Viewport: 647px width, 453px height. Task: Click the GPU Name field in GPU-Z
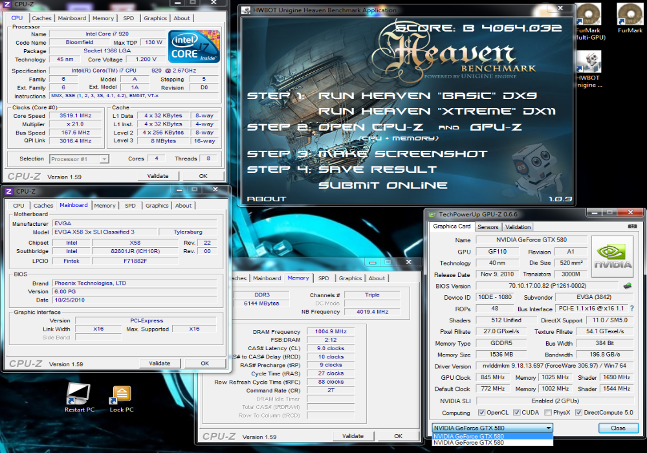click(x=531, y=239)
